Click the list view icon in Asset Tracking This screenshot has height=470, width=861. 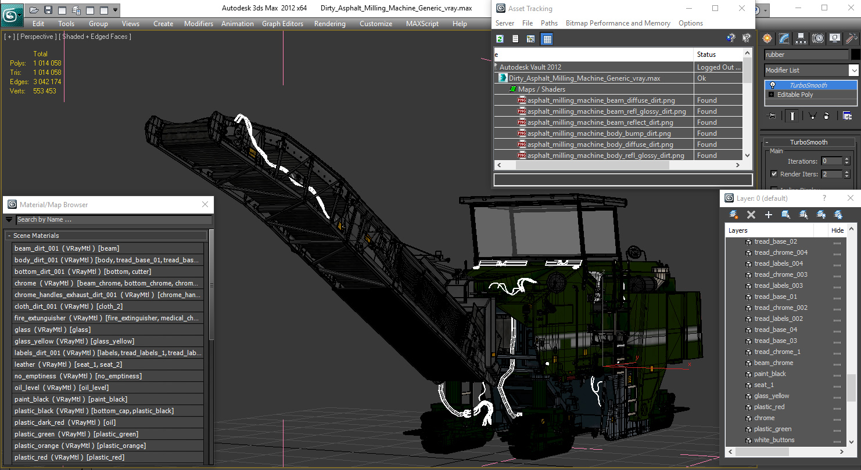(515, 39)
